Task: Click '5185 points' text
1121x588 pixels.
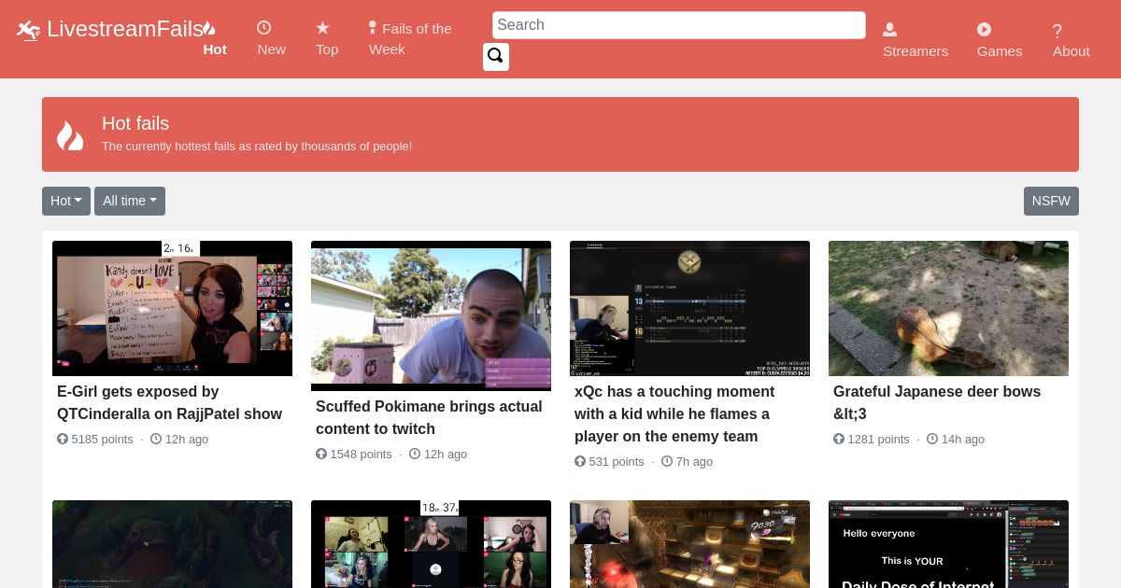Action: coord(103,439)
